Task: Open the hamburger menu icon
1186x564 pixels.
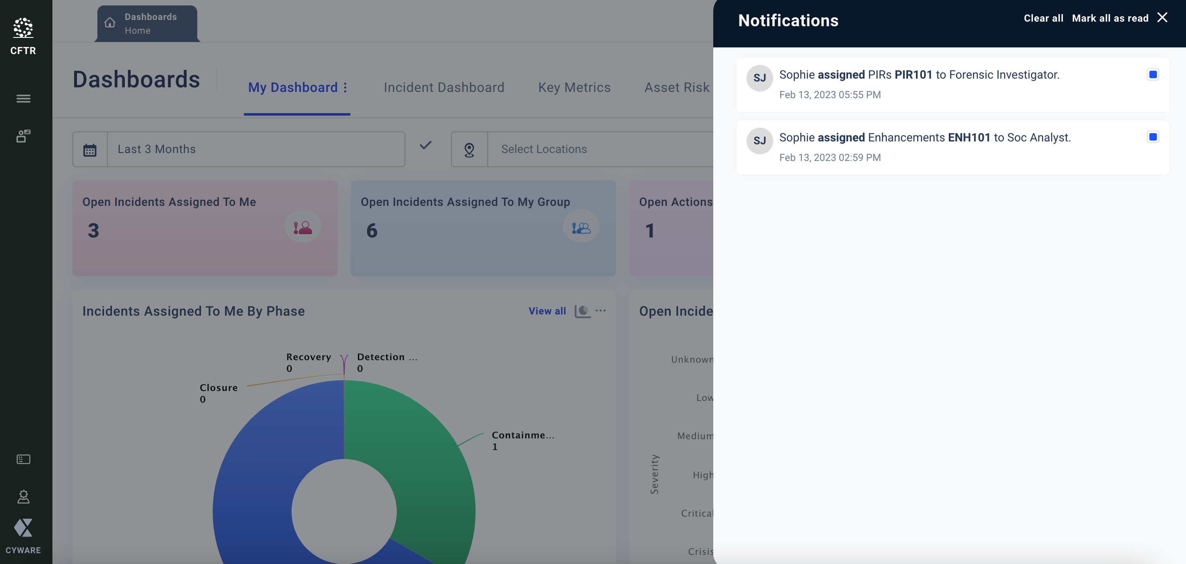Action: point(22,97)
